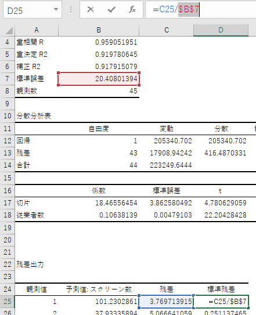
Task: Click cell labeled 補正 R2
Action: (28, 67)
